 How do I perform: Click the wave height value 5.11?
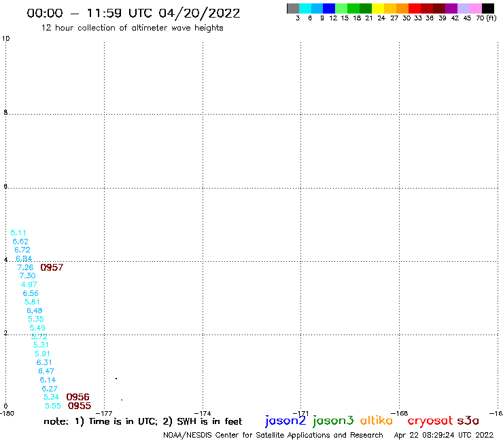coord(18,233)
